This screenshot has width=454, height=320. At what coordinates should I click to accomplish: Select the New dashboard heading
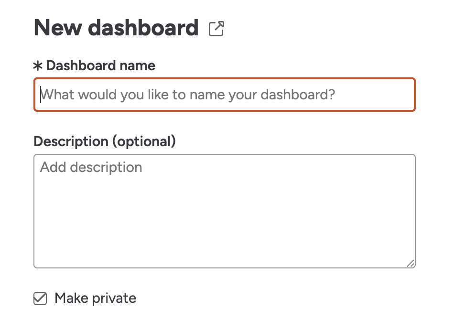click(x=116, y=28)
